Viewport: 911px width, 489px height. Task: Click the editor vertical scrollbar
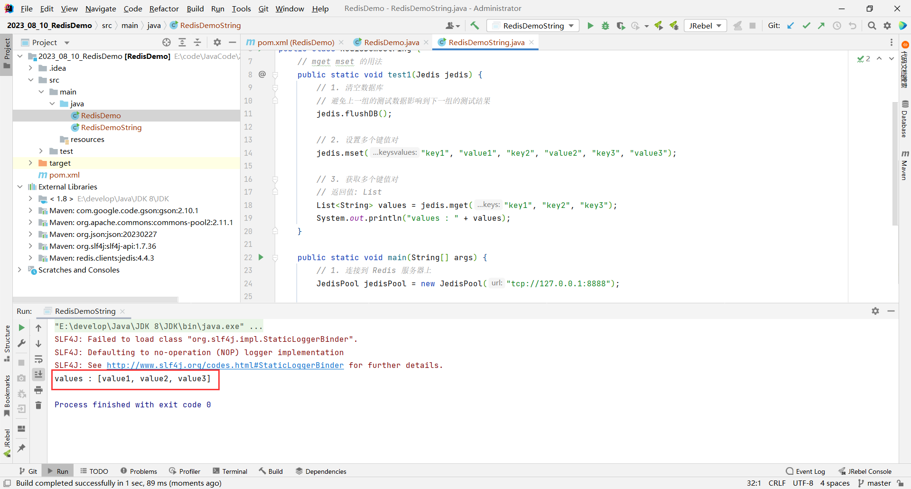[895, 163]
